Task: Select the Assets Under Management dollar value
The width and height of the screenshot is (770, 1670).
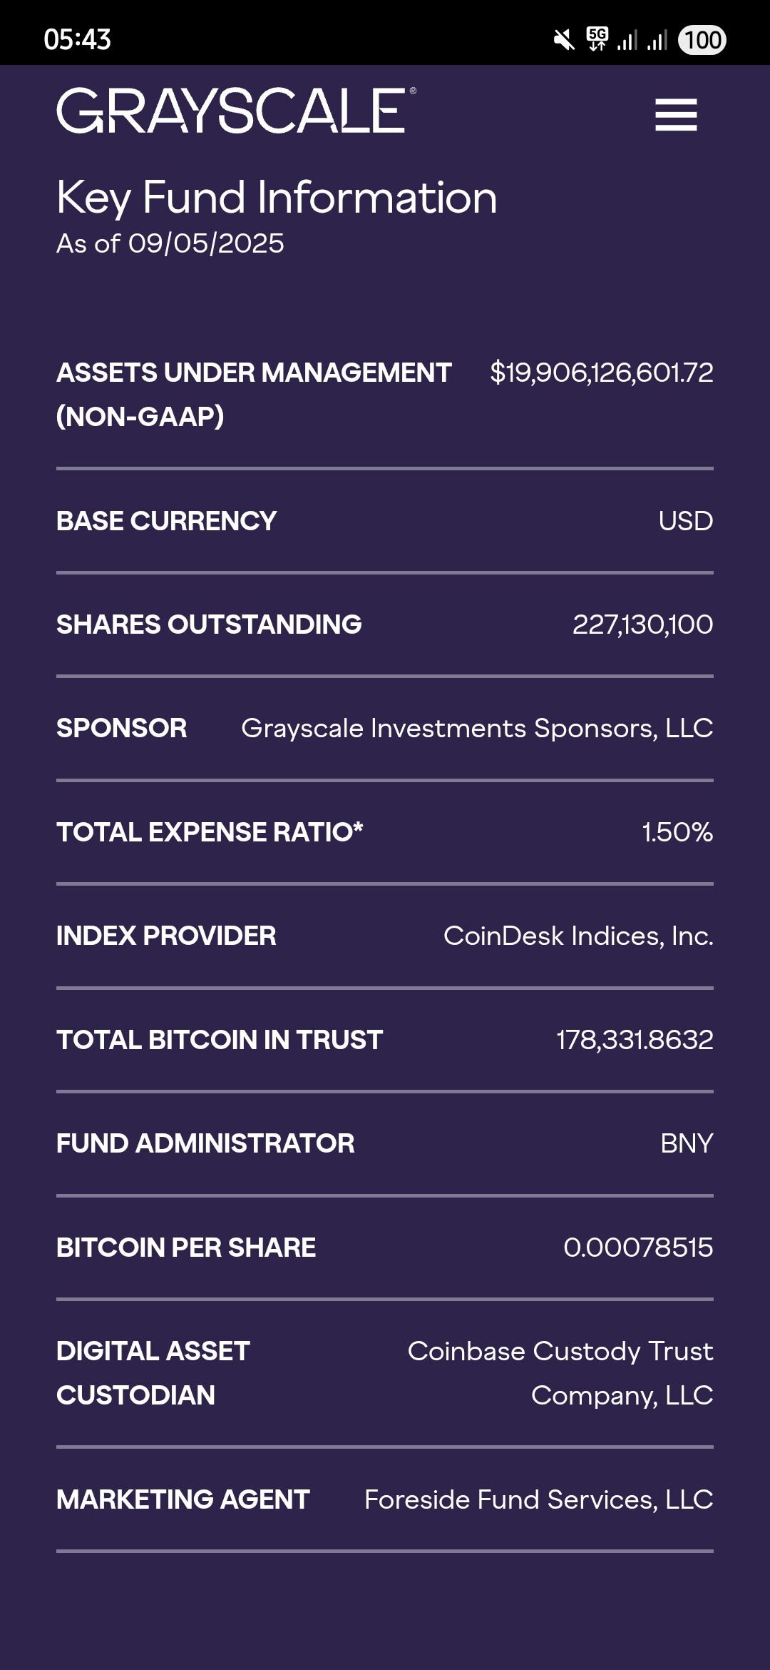Action: click(x=601, y=373)
